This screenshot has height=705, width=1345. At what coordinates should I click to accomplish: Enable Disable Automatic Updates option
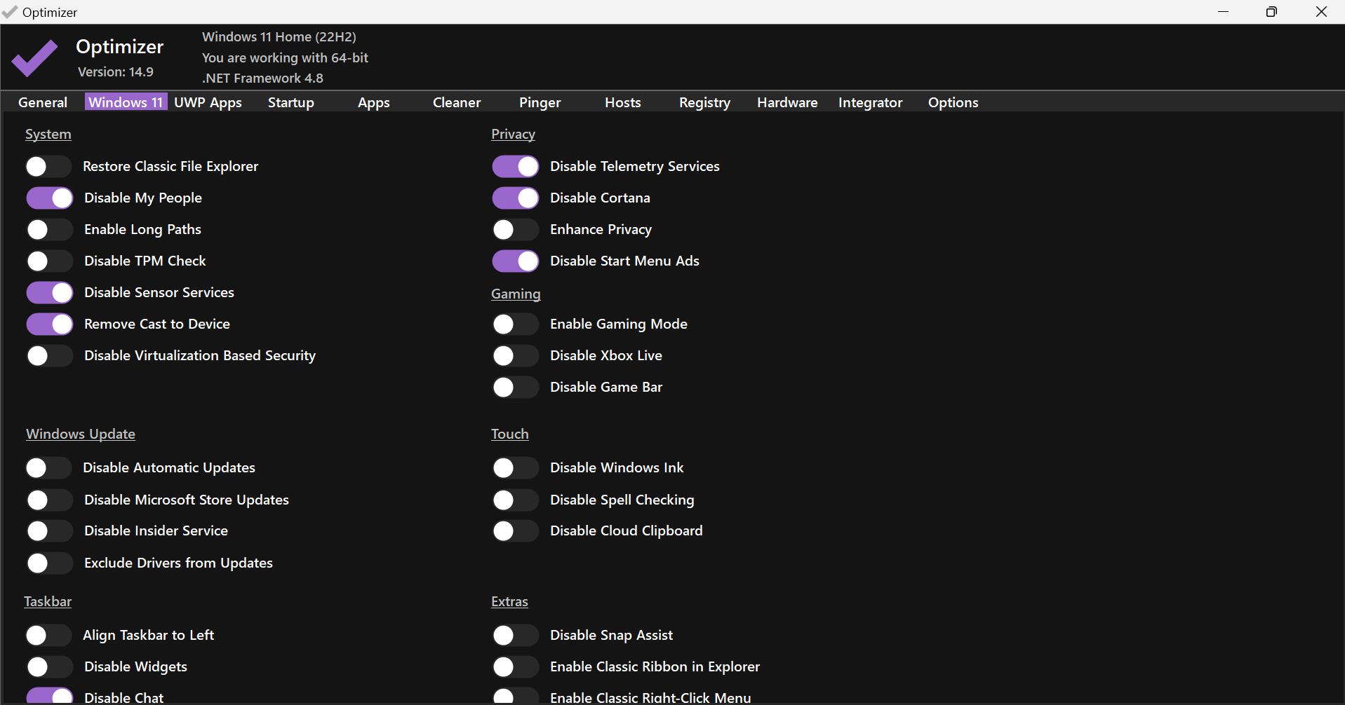pyautogui.click(x=48, y=467)
